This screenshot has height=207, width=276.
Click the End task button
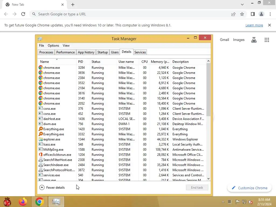pyautogui.click(x=197, y=188)
